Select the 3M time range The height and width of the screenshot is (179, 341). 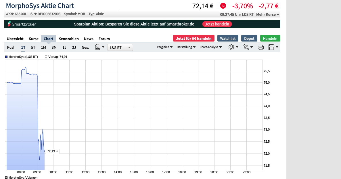click(x=54, y=47)
